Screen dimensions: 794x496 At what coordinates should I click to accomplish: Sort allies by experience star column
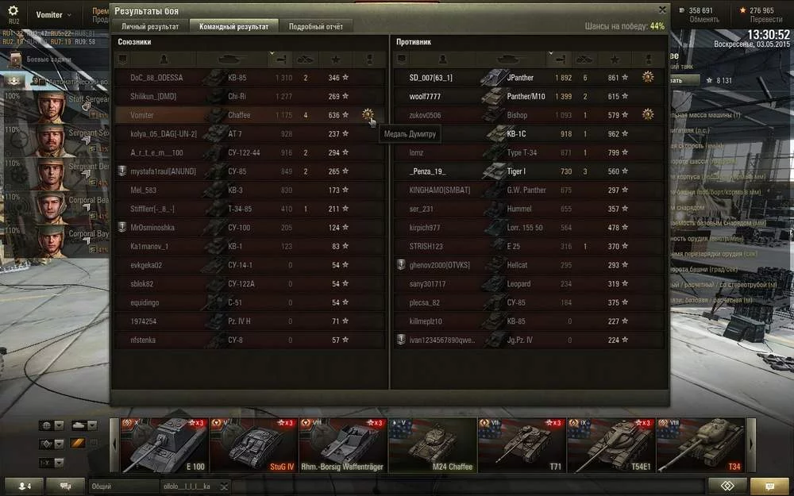pyautogui.click(x=336, y=60)
